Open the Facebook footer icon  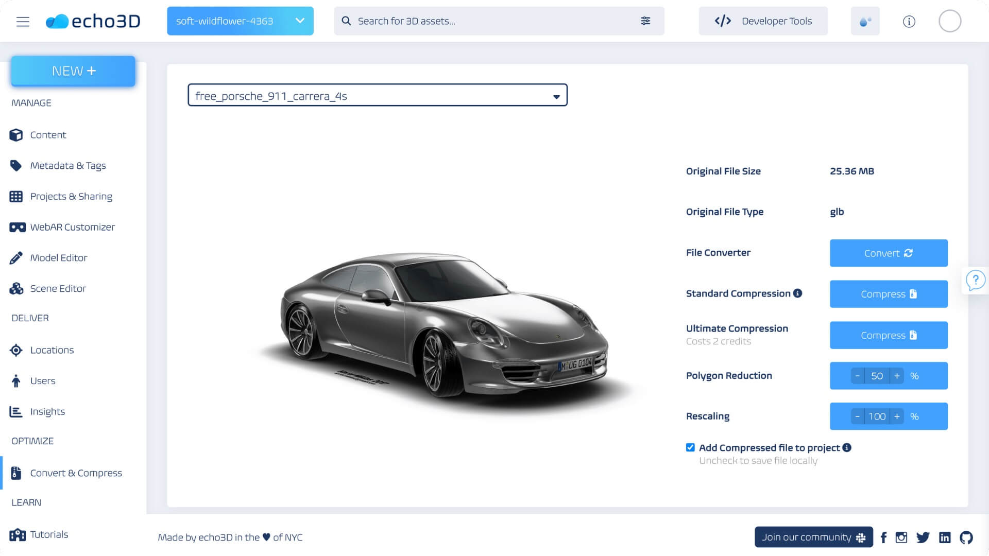point(883,537)
